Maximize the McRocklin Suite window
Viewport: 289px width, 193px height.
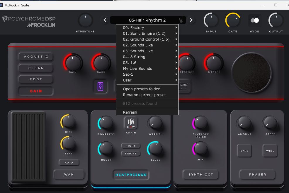tap(276, 5)
